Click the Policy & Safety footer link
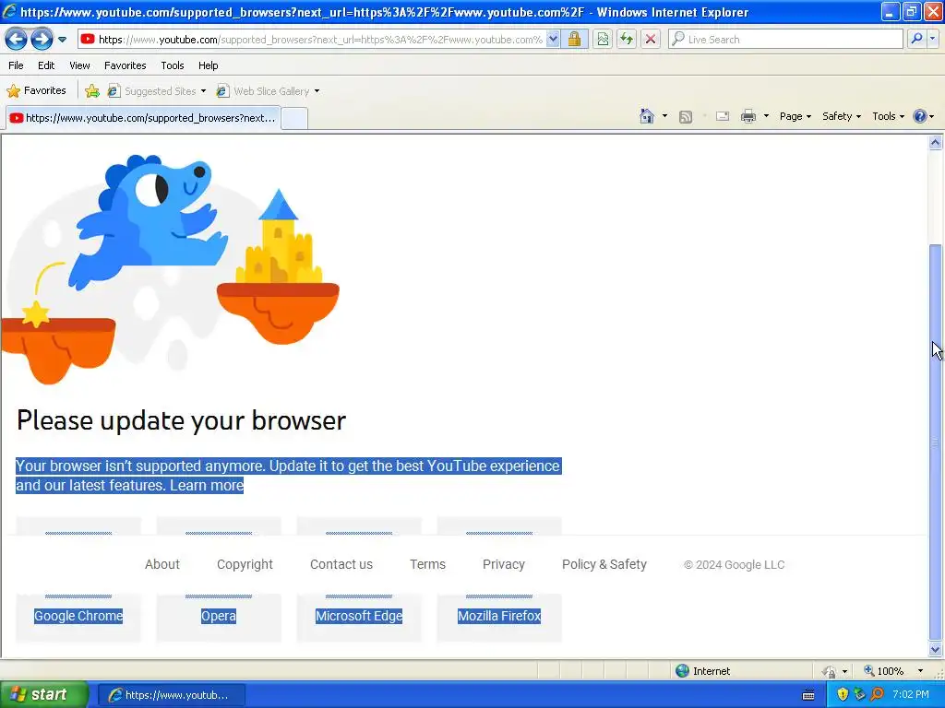Screen dimensions: 945x708 604,564
